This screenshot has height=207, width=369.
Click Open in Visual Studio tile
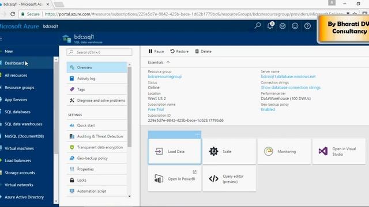(339, 151)
